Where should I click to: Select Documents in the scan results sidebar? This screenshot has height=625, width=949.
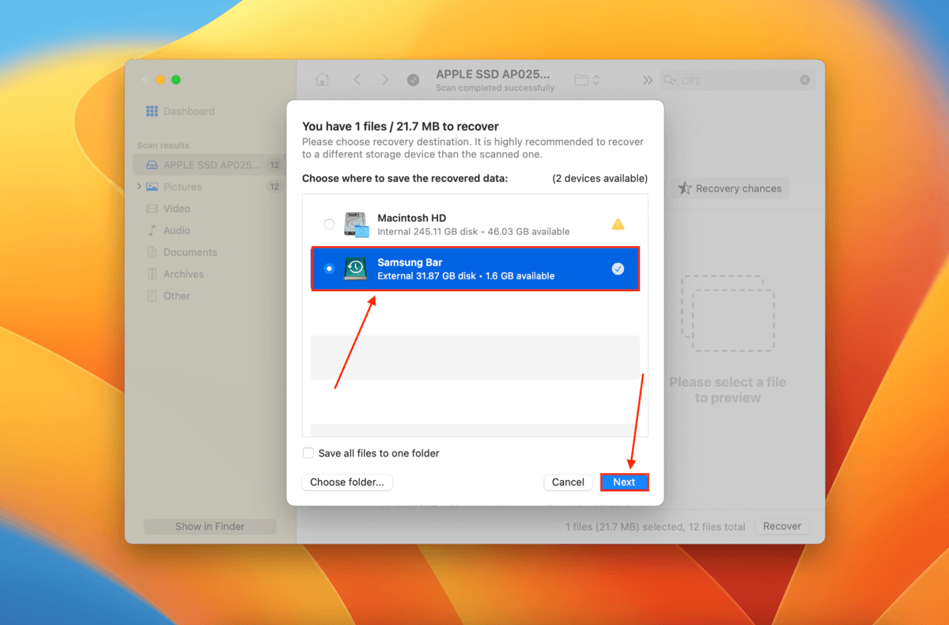point(190,252)
